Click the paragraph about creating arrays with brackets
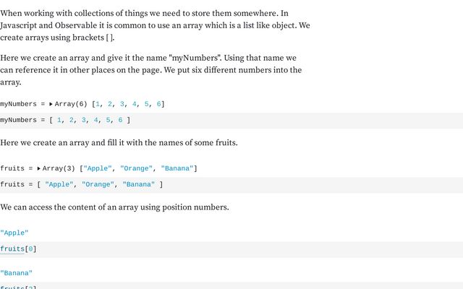Screen dimensions: 463x289 click(155, 25)
